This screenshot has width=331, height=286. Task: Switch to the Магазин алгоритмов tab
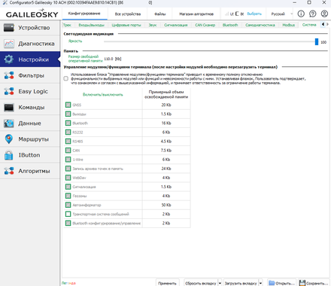(196, 14)
